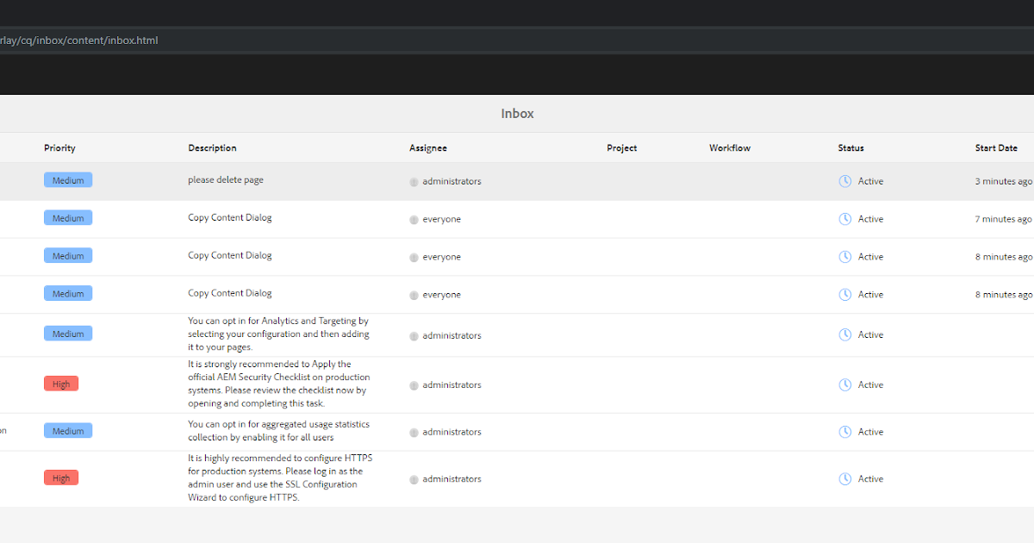Screen dimensions: 1034x543
Task: Click the everyone icon on the third Copy Content Dialog row
Action: point(414,294)
